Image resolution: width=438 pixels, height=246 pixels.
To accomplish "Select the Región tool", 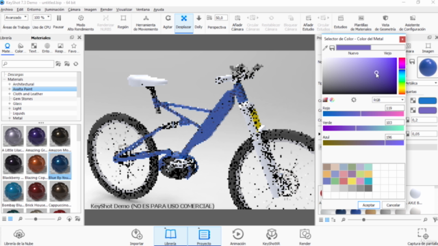I will [x=123, y=22].
